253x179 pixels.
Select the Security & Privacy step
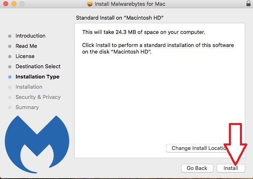tap(38, 97)
